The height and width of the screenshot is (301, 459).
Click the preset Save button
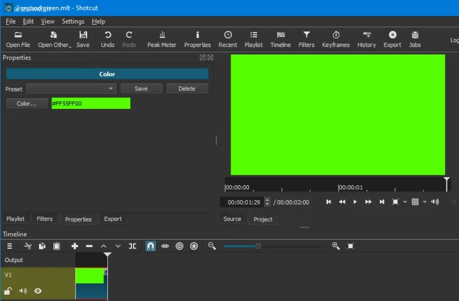point(141,89)
